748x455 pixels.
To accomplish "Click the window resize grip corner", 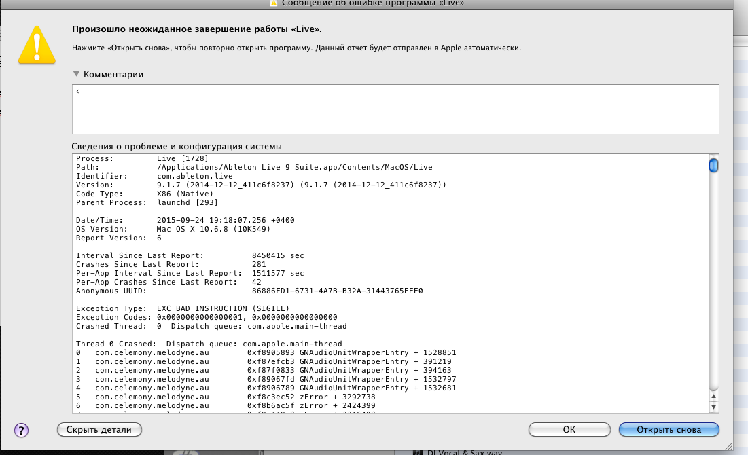I will pos(729,446).
